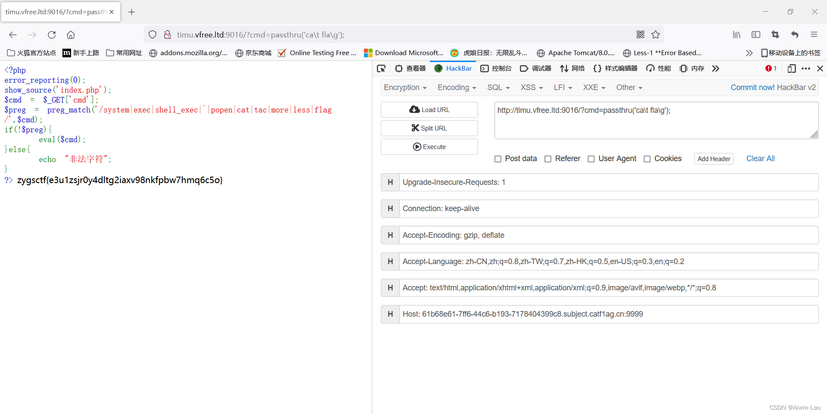
Task: Switch to the HackBar DevTools tab
Action: click(453, 68)
